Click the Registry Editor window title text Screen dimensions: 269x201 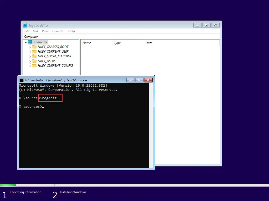[x=38, y=26]
